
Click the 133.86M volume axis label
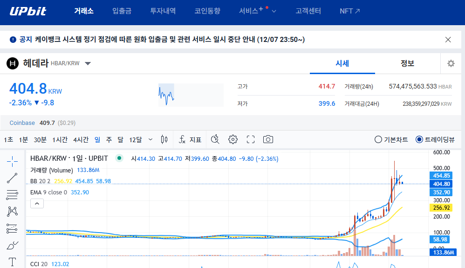(443, 252)
